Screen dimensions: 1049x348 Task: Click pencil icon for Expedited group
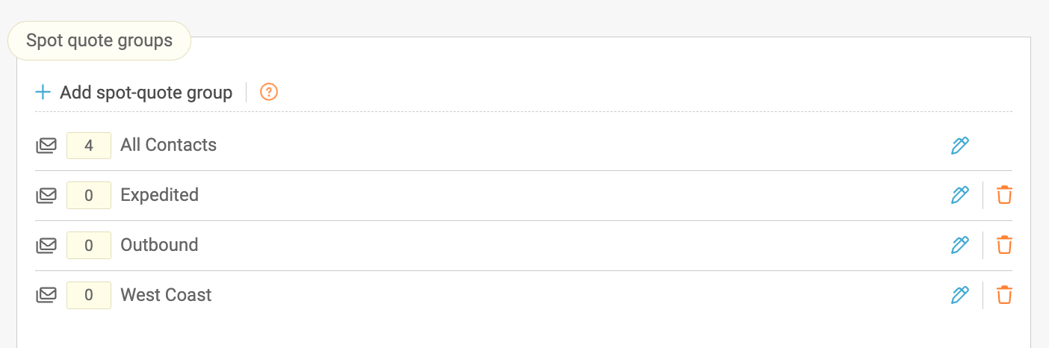coord(960,196)
